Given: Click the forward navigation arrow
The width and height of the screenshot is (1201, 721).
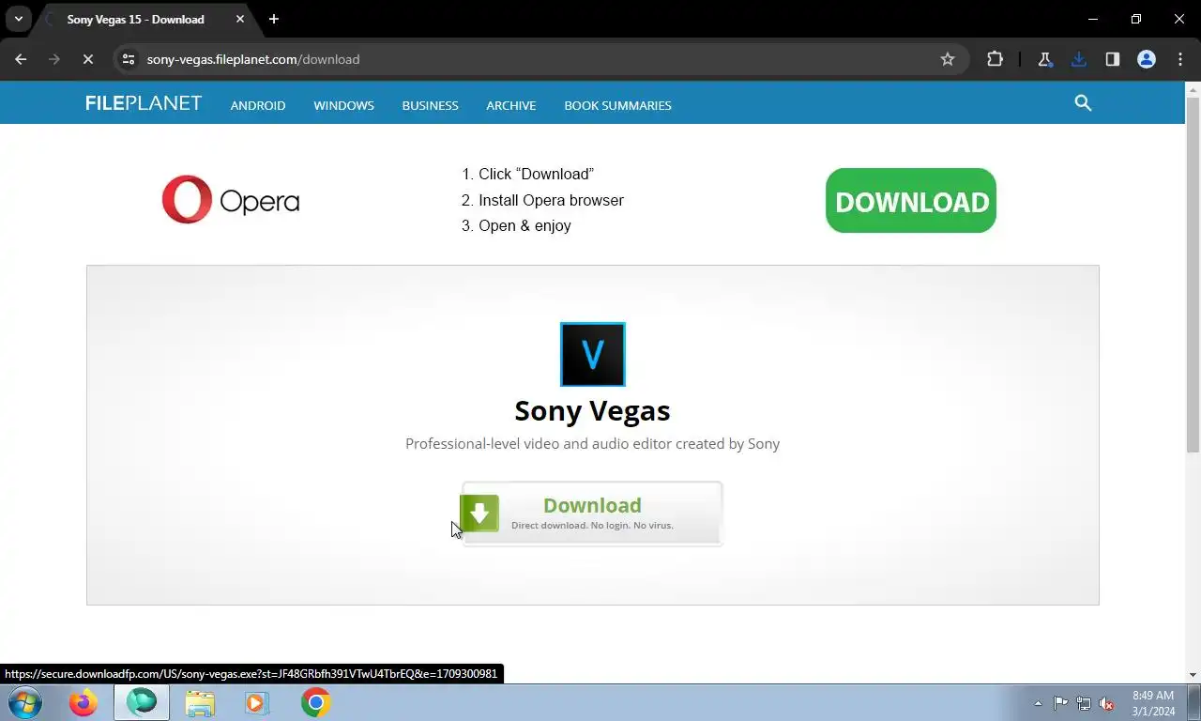Looking at the screenshot, I should coord(54,59).
